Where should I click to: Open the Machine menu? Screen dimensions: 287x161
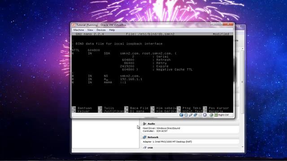(x=78, y=30)
